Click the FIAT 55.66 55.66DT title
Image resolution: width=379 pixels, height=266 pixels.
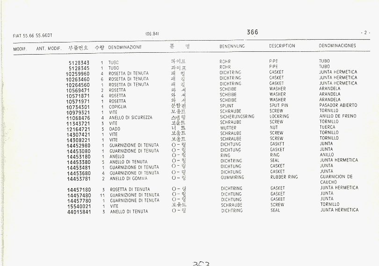tap(33, 35)
